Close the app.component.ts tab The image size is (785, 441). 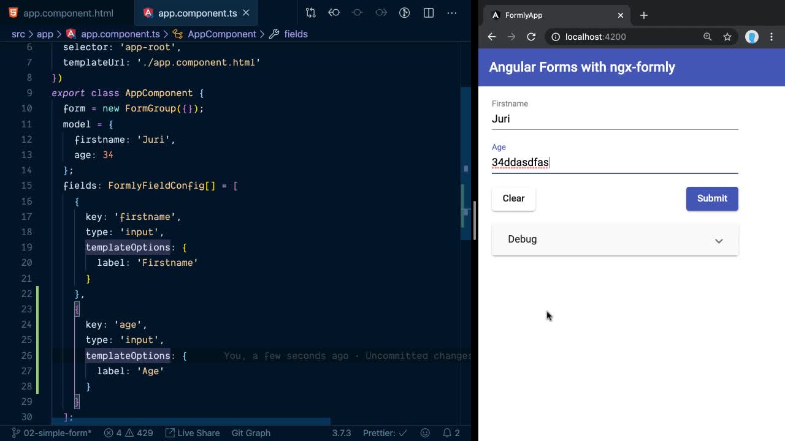[246, 13]
